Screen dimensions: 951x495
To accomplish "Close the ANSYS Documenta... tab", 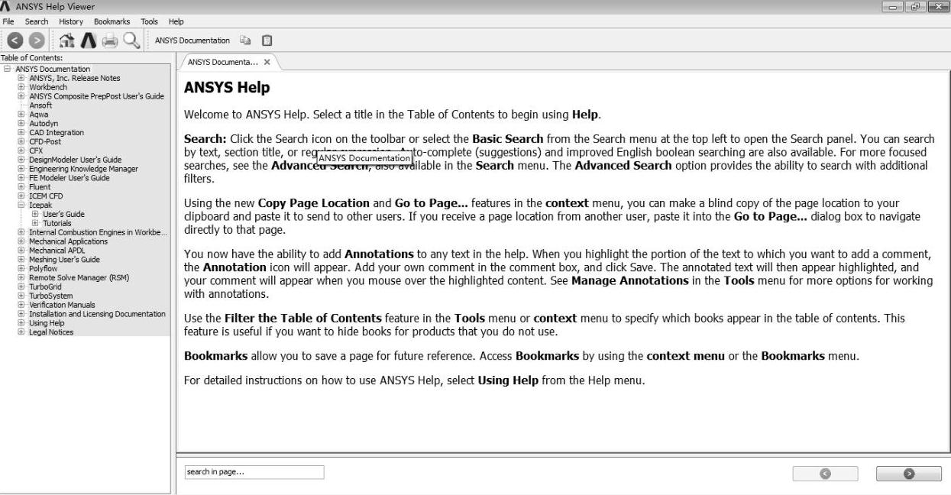I will tap(267, 63).
